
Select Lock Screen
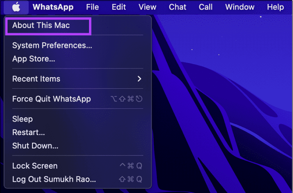pos(78,166)
